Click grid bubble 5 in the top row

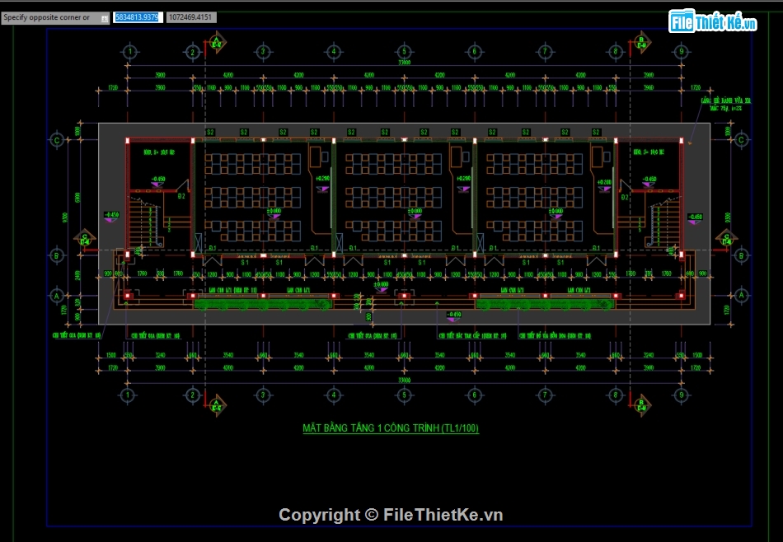pyautogui.click(x=404, y=52)
